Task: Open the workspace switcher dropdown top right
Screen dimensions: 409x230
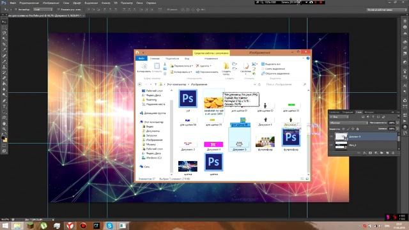Action: click(x=386, y=10)
